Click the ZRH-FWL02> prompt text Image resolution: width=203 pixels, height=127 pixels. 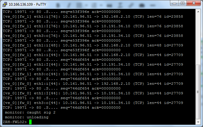click(15, 122)
